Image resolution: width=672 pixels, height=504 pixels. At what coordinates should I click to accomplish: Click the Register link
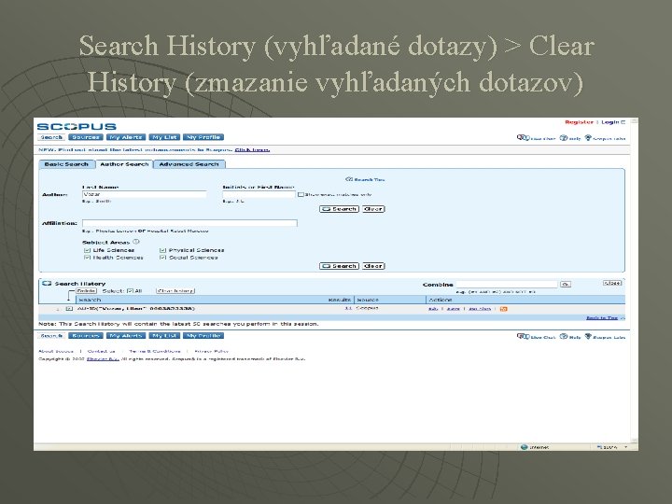point(579,122)
